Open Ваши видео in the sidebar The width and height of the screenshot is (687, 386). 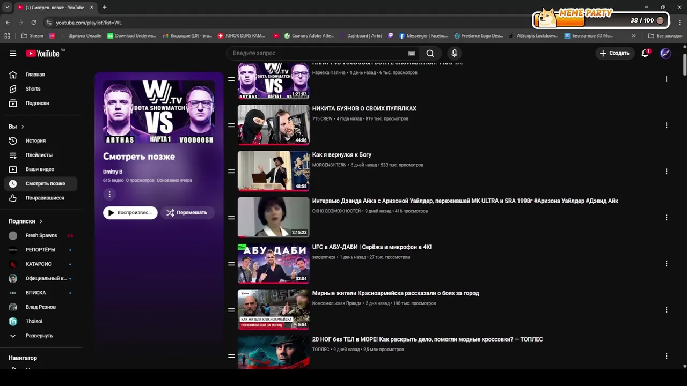click(x=41, y=169)
